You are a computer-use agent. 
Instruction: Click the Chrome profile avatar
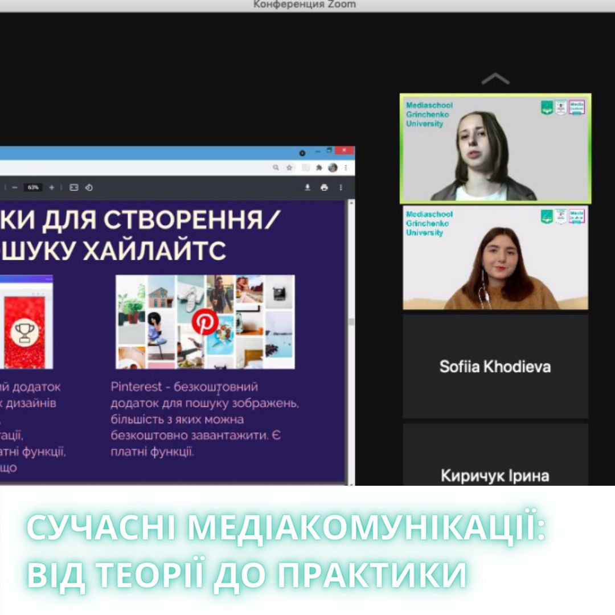tap(333, 168)
